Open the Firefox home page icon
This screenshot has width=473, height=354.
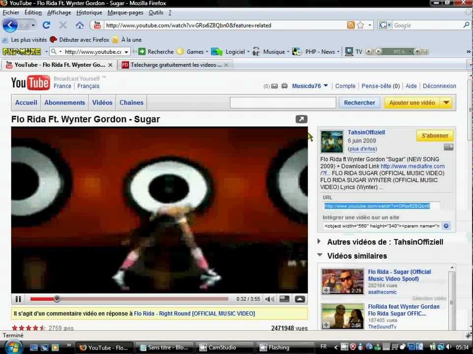pyautogui.click(x=80, y=26)
